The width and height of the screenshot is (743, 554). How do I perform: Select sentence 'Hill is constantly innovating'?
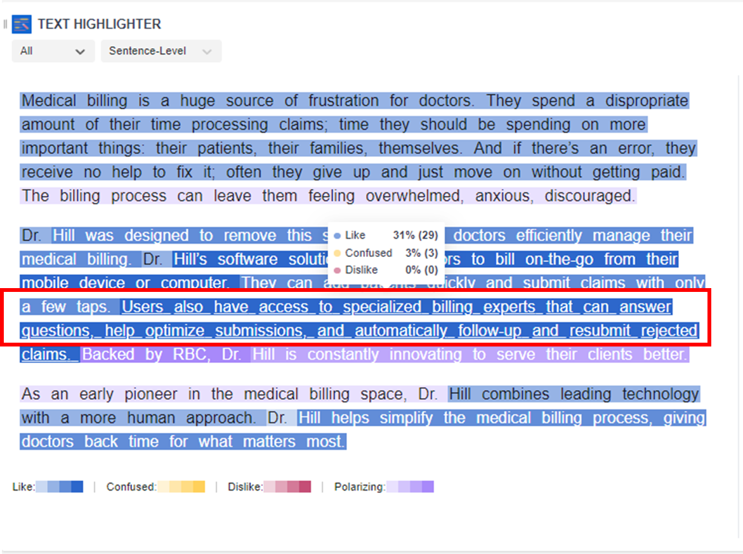(x=469, y=355)
